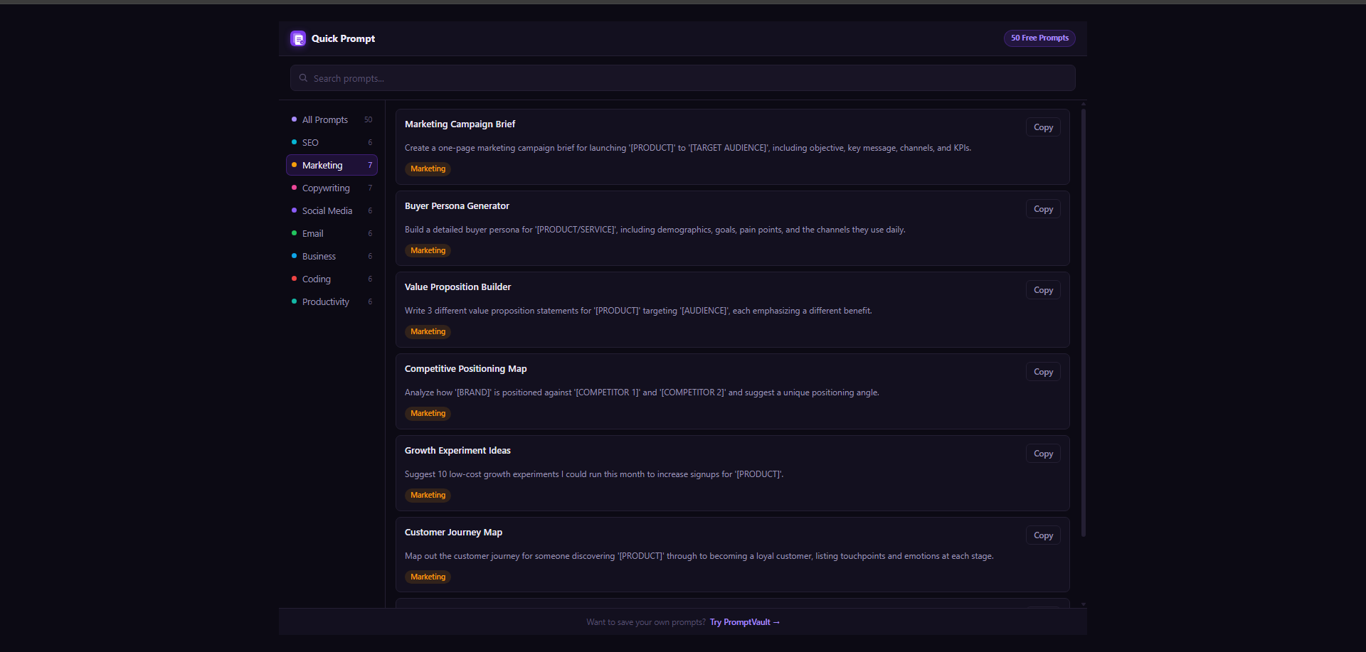
Task: Click the Growth Experiment Ideas description text
Action: point(594,474)
